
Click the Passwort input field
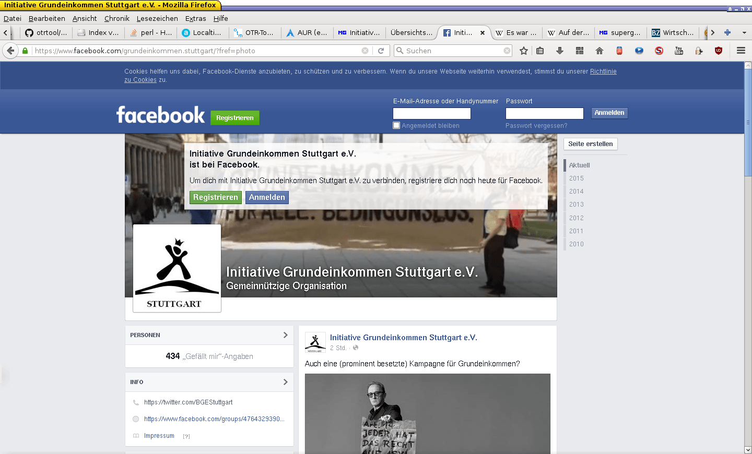(545, 113)
